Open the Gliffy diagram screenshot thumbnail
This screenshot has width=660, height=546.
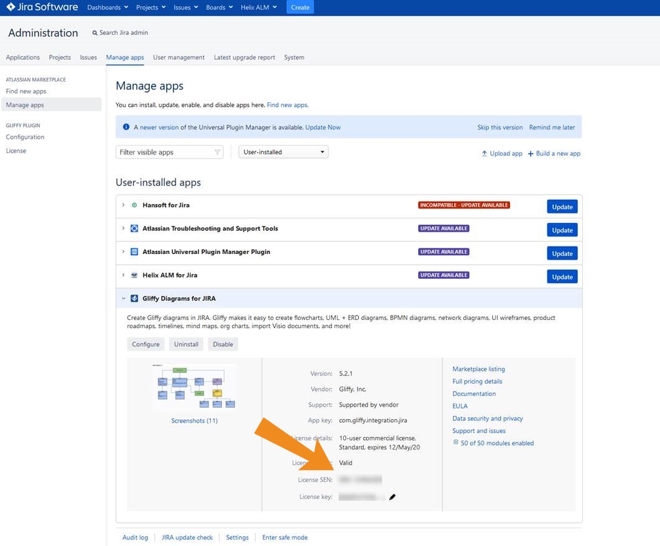click(x=195, y=388)
